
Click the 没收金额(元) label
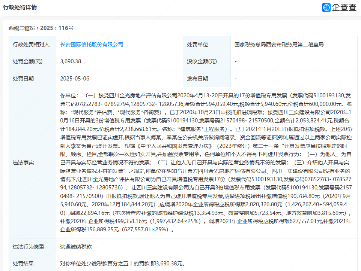202,61
